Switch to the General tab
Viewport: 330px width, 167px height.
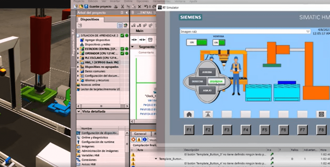(x=140, y=134)
